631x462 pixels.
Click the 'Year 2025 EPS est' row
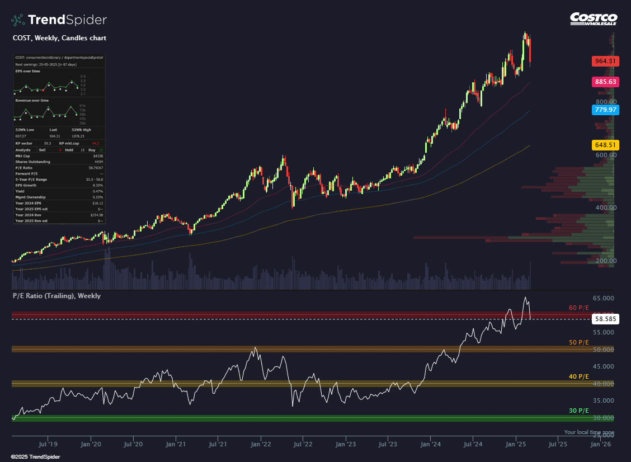pos(59,209)
